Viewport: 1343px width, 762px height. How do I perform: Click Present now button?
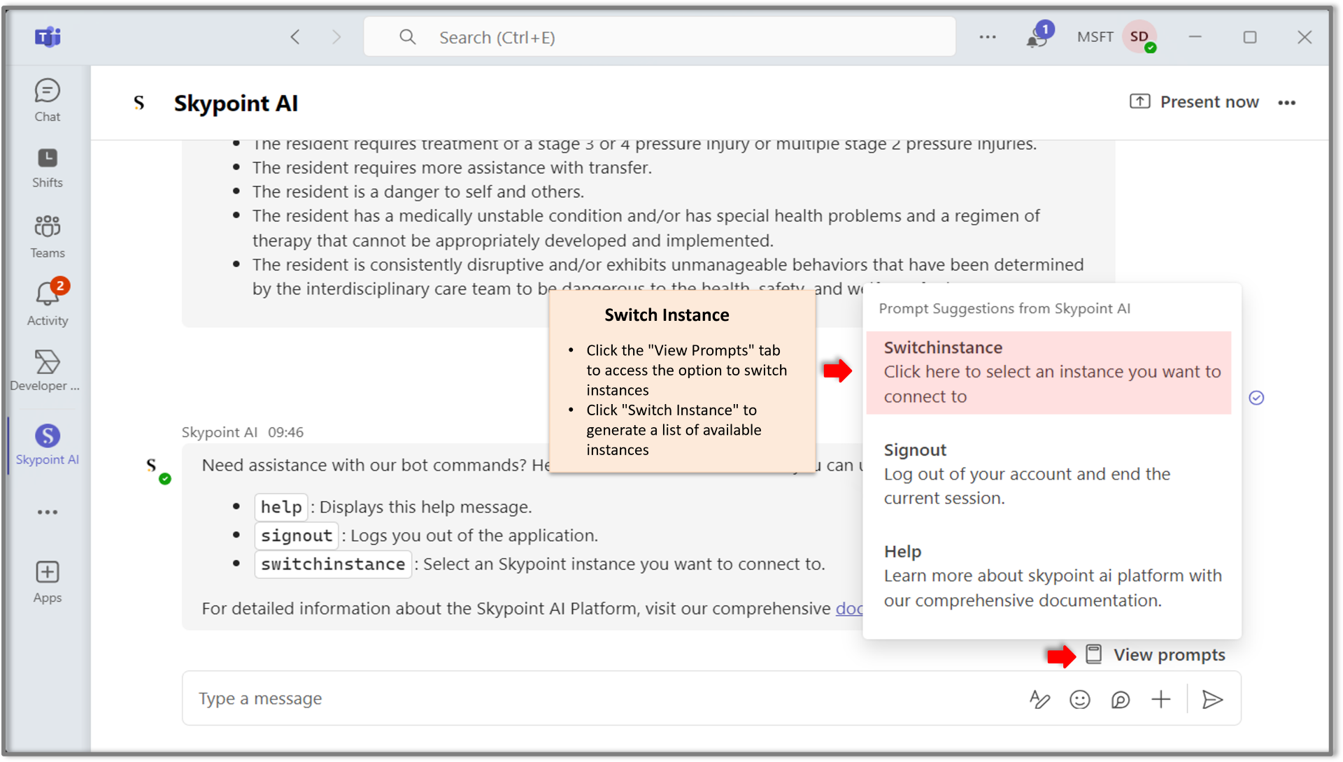point(1194,102)
